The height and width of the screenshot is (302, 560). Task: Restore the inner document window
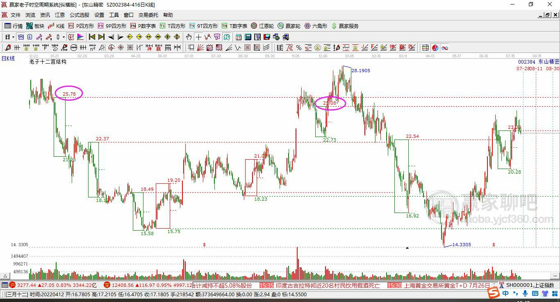[547, 15]
